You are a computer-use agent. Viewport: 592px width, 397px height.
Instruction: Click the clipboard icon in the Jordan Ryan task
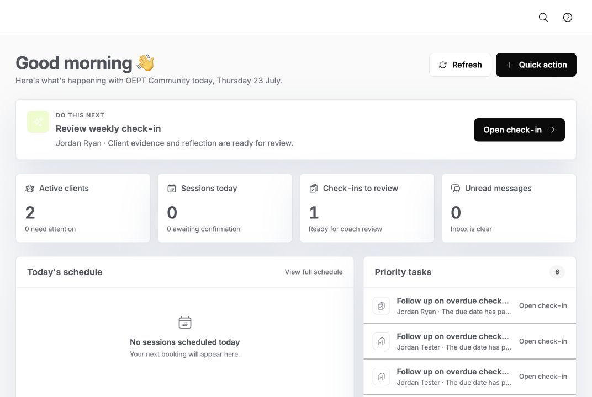click(382, 306)
